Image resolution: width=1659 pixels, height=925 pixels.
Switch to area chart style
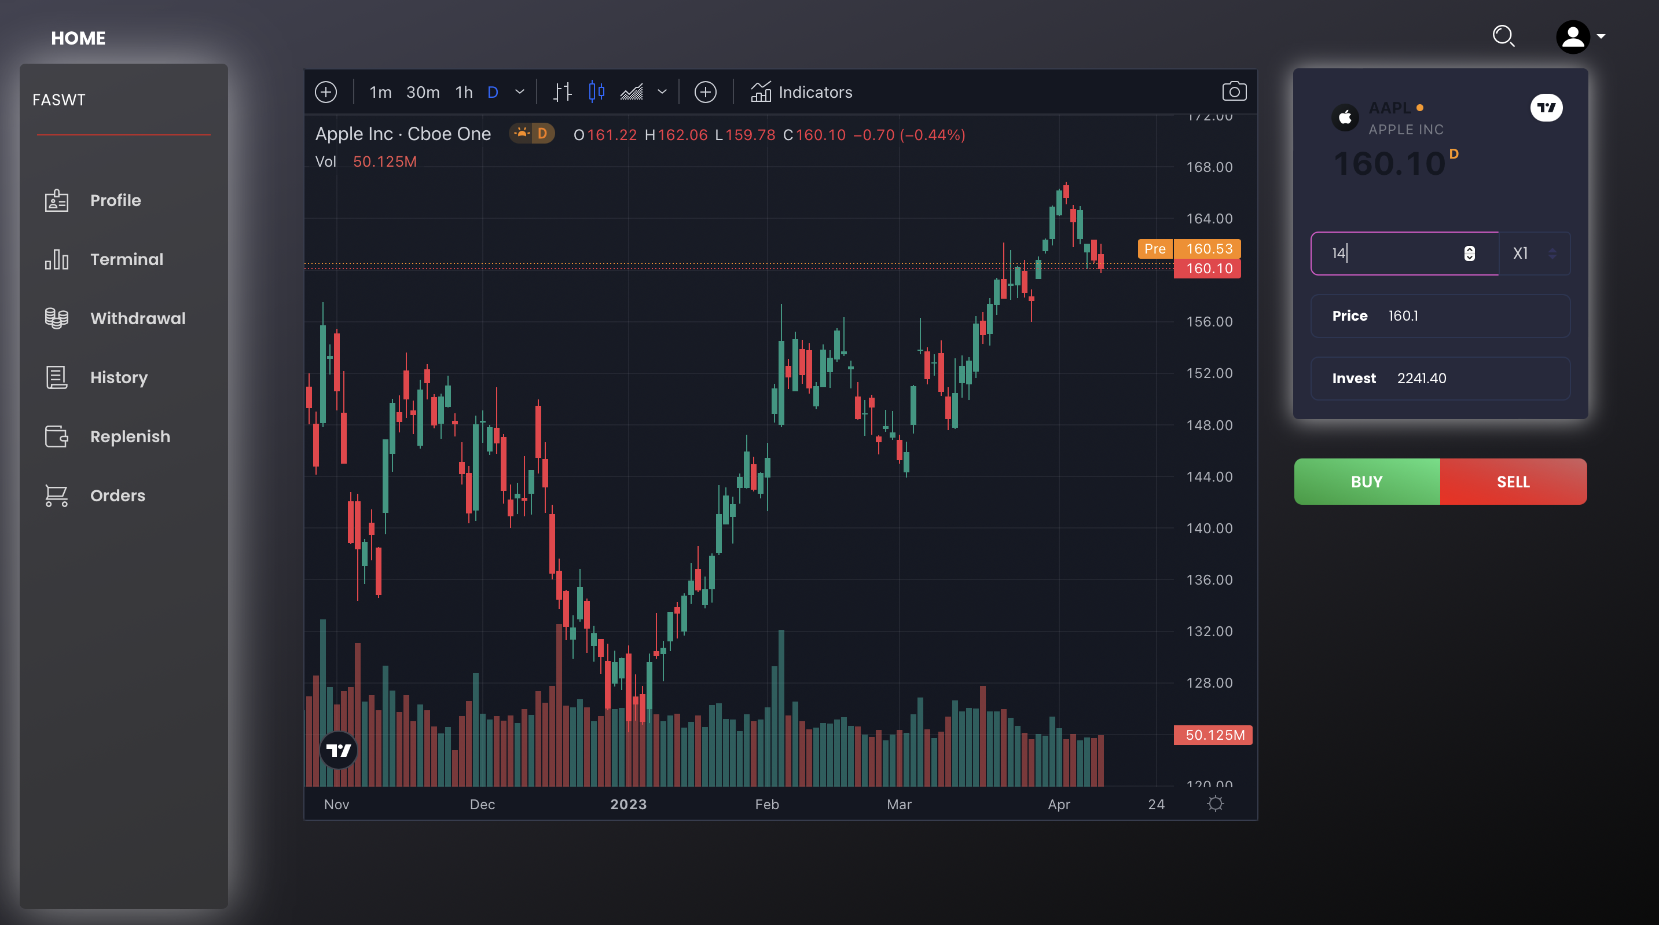pyautogui.click(x=631, y=92)
